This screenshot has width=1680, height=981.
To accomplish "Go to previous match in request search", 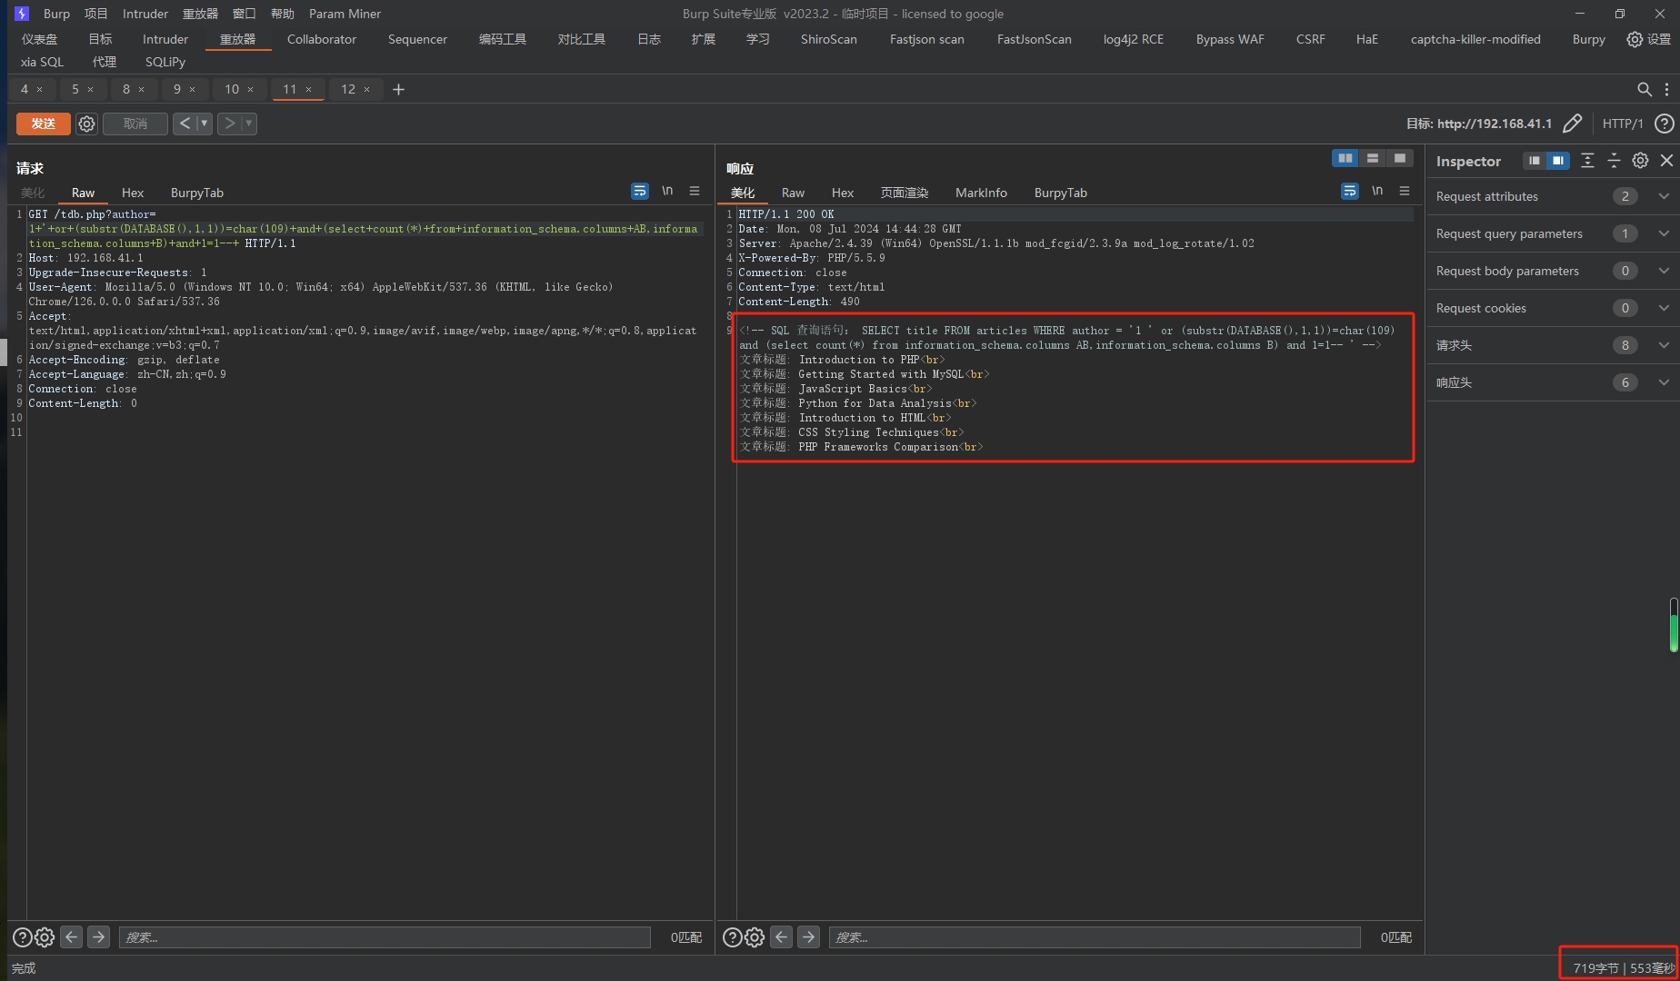I will click(72, 936).
